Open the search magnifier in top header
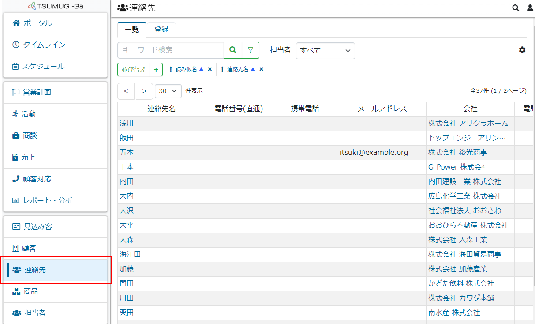 [x=516, y=8]
